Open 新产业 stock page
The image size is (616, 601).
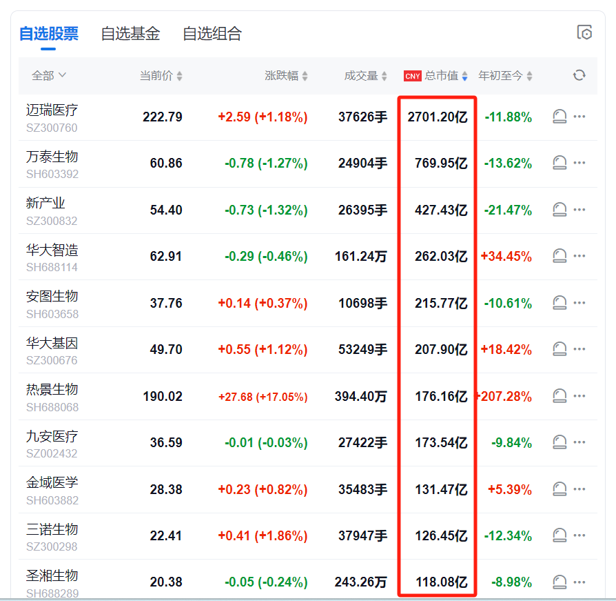pyautogui.click(x=45, y=204)
